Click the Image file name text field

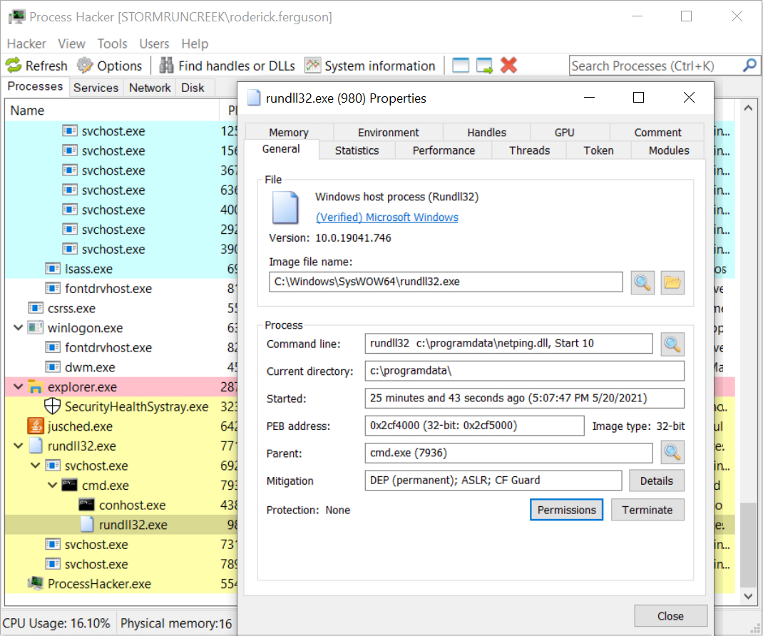pos(446,282)
